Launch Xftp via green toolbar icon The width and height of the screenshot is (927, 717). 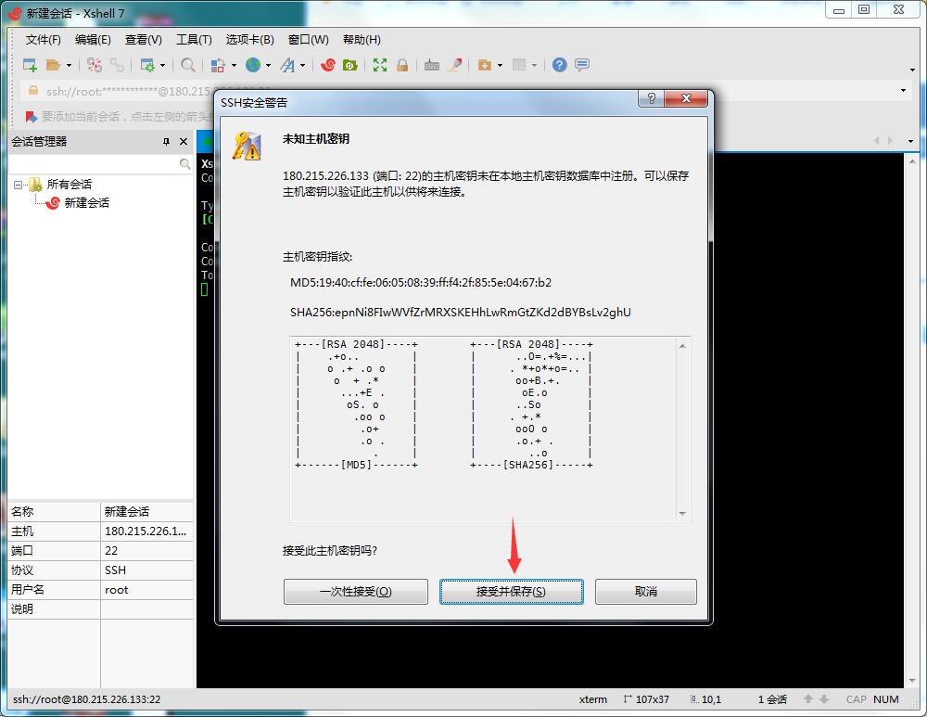pos(350,65)
